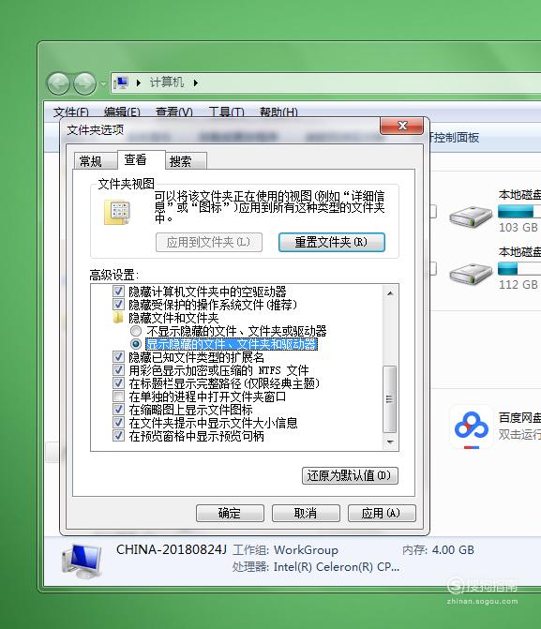The width and height of the screenshot is (541, 629).
Task: Click the 计算机 address bar segment
Action: [167, 82]
